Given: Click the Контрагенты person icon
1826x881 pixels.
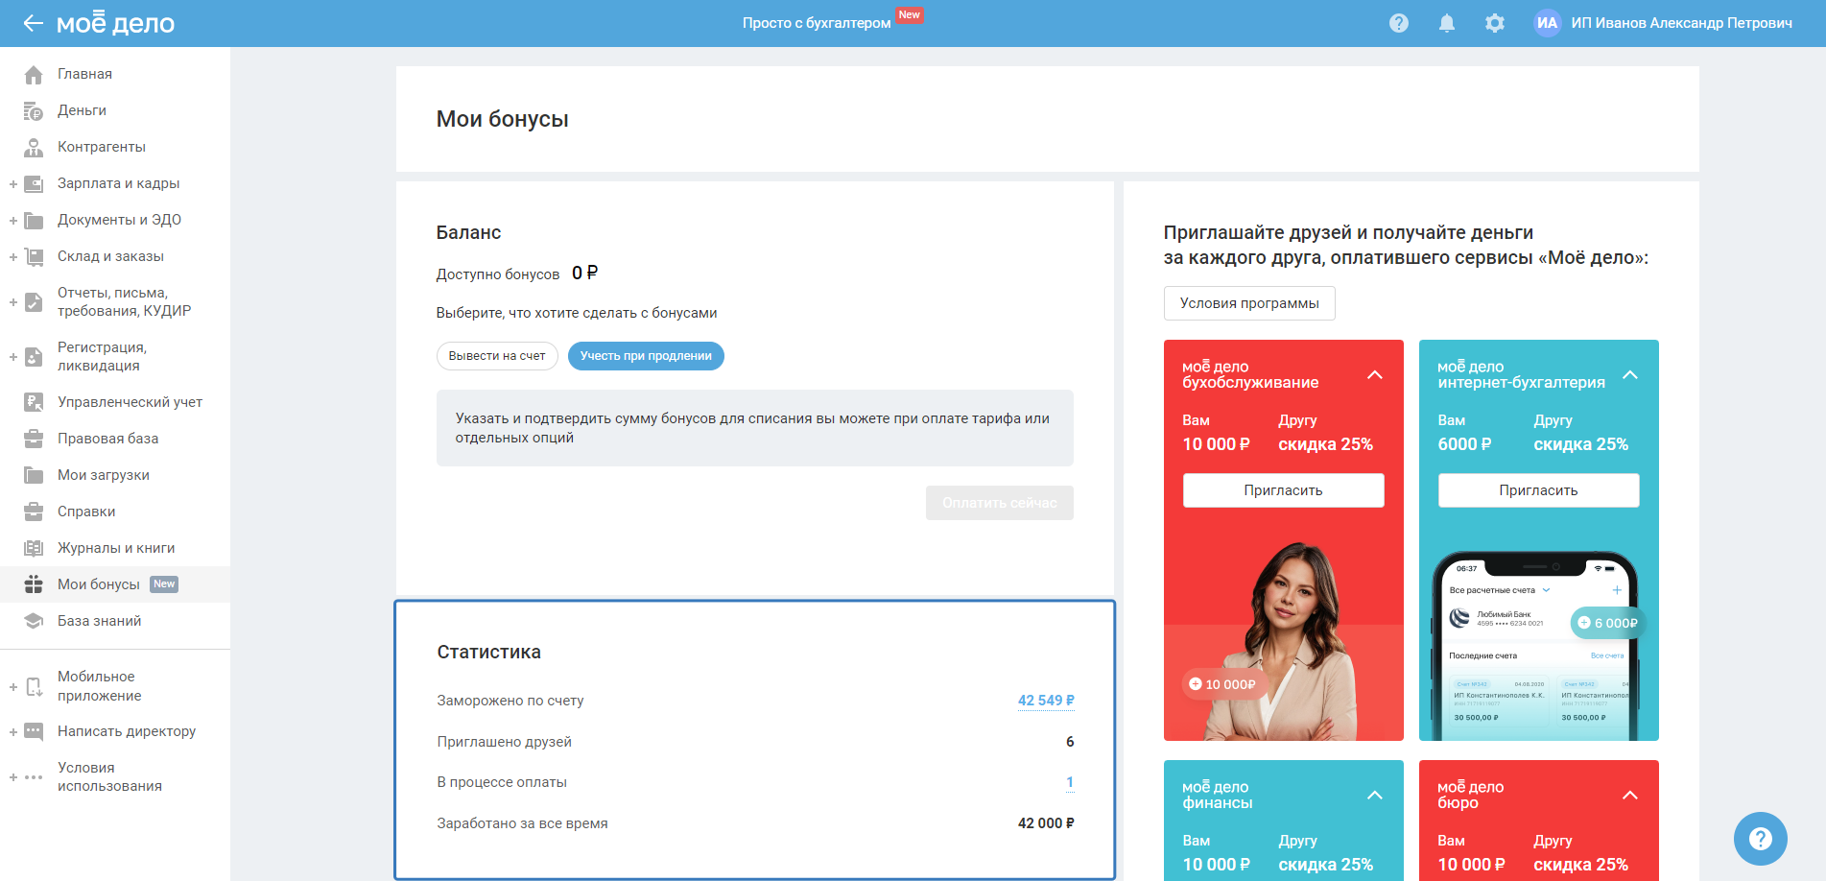Looking at the screenshot, I should tap(34, 147).
